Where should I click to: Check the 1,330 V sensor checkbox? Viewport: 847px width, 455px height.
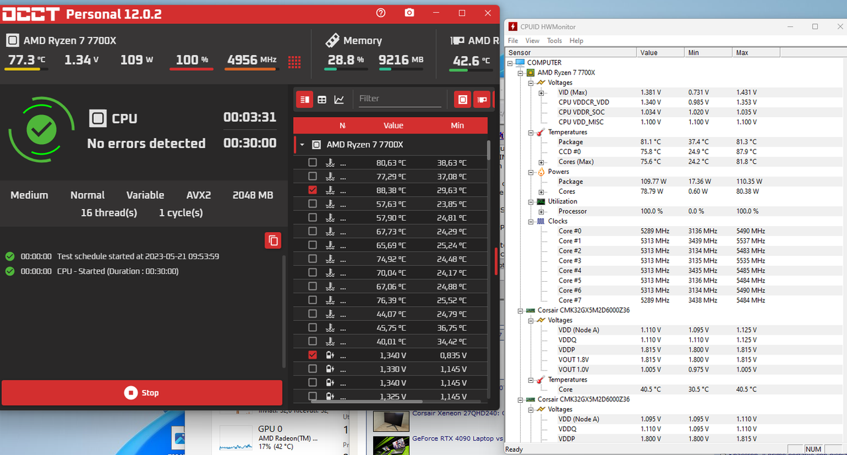[312, 369]
